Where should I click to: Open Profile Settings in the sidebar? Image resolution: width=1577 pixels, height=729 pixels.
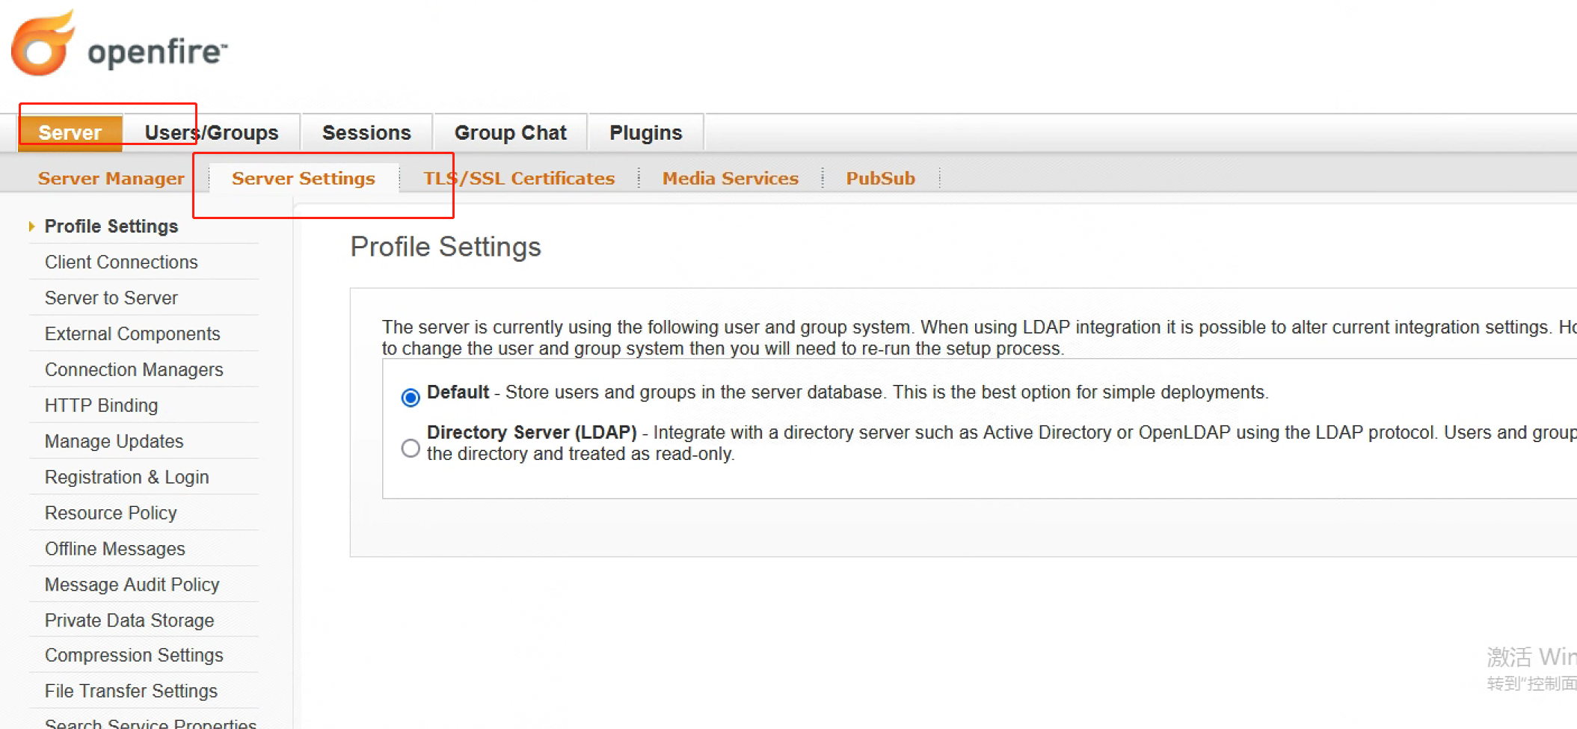pos(111,226)
